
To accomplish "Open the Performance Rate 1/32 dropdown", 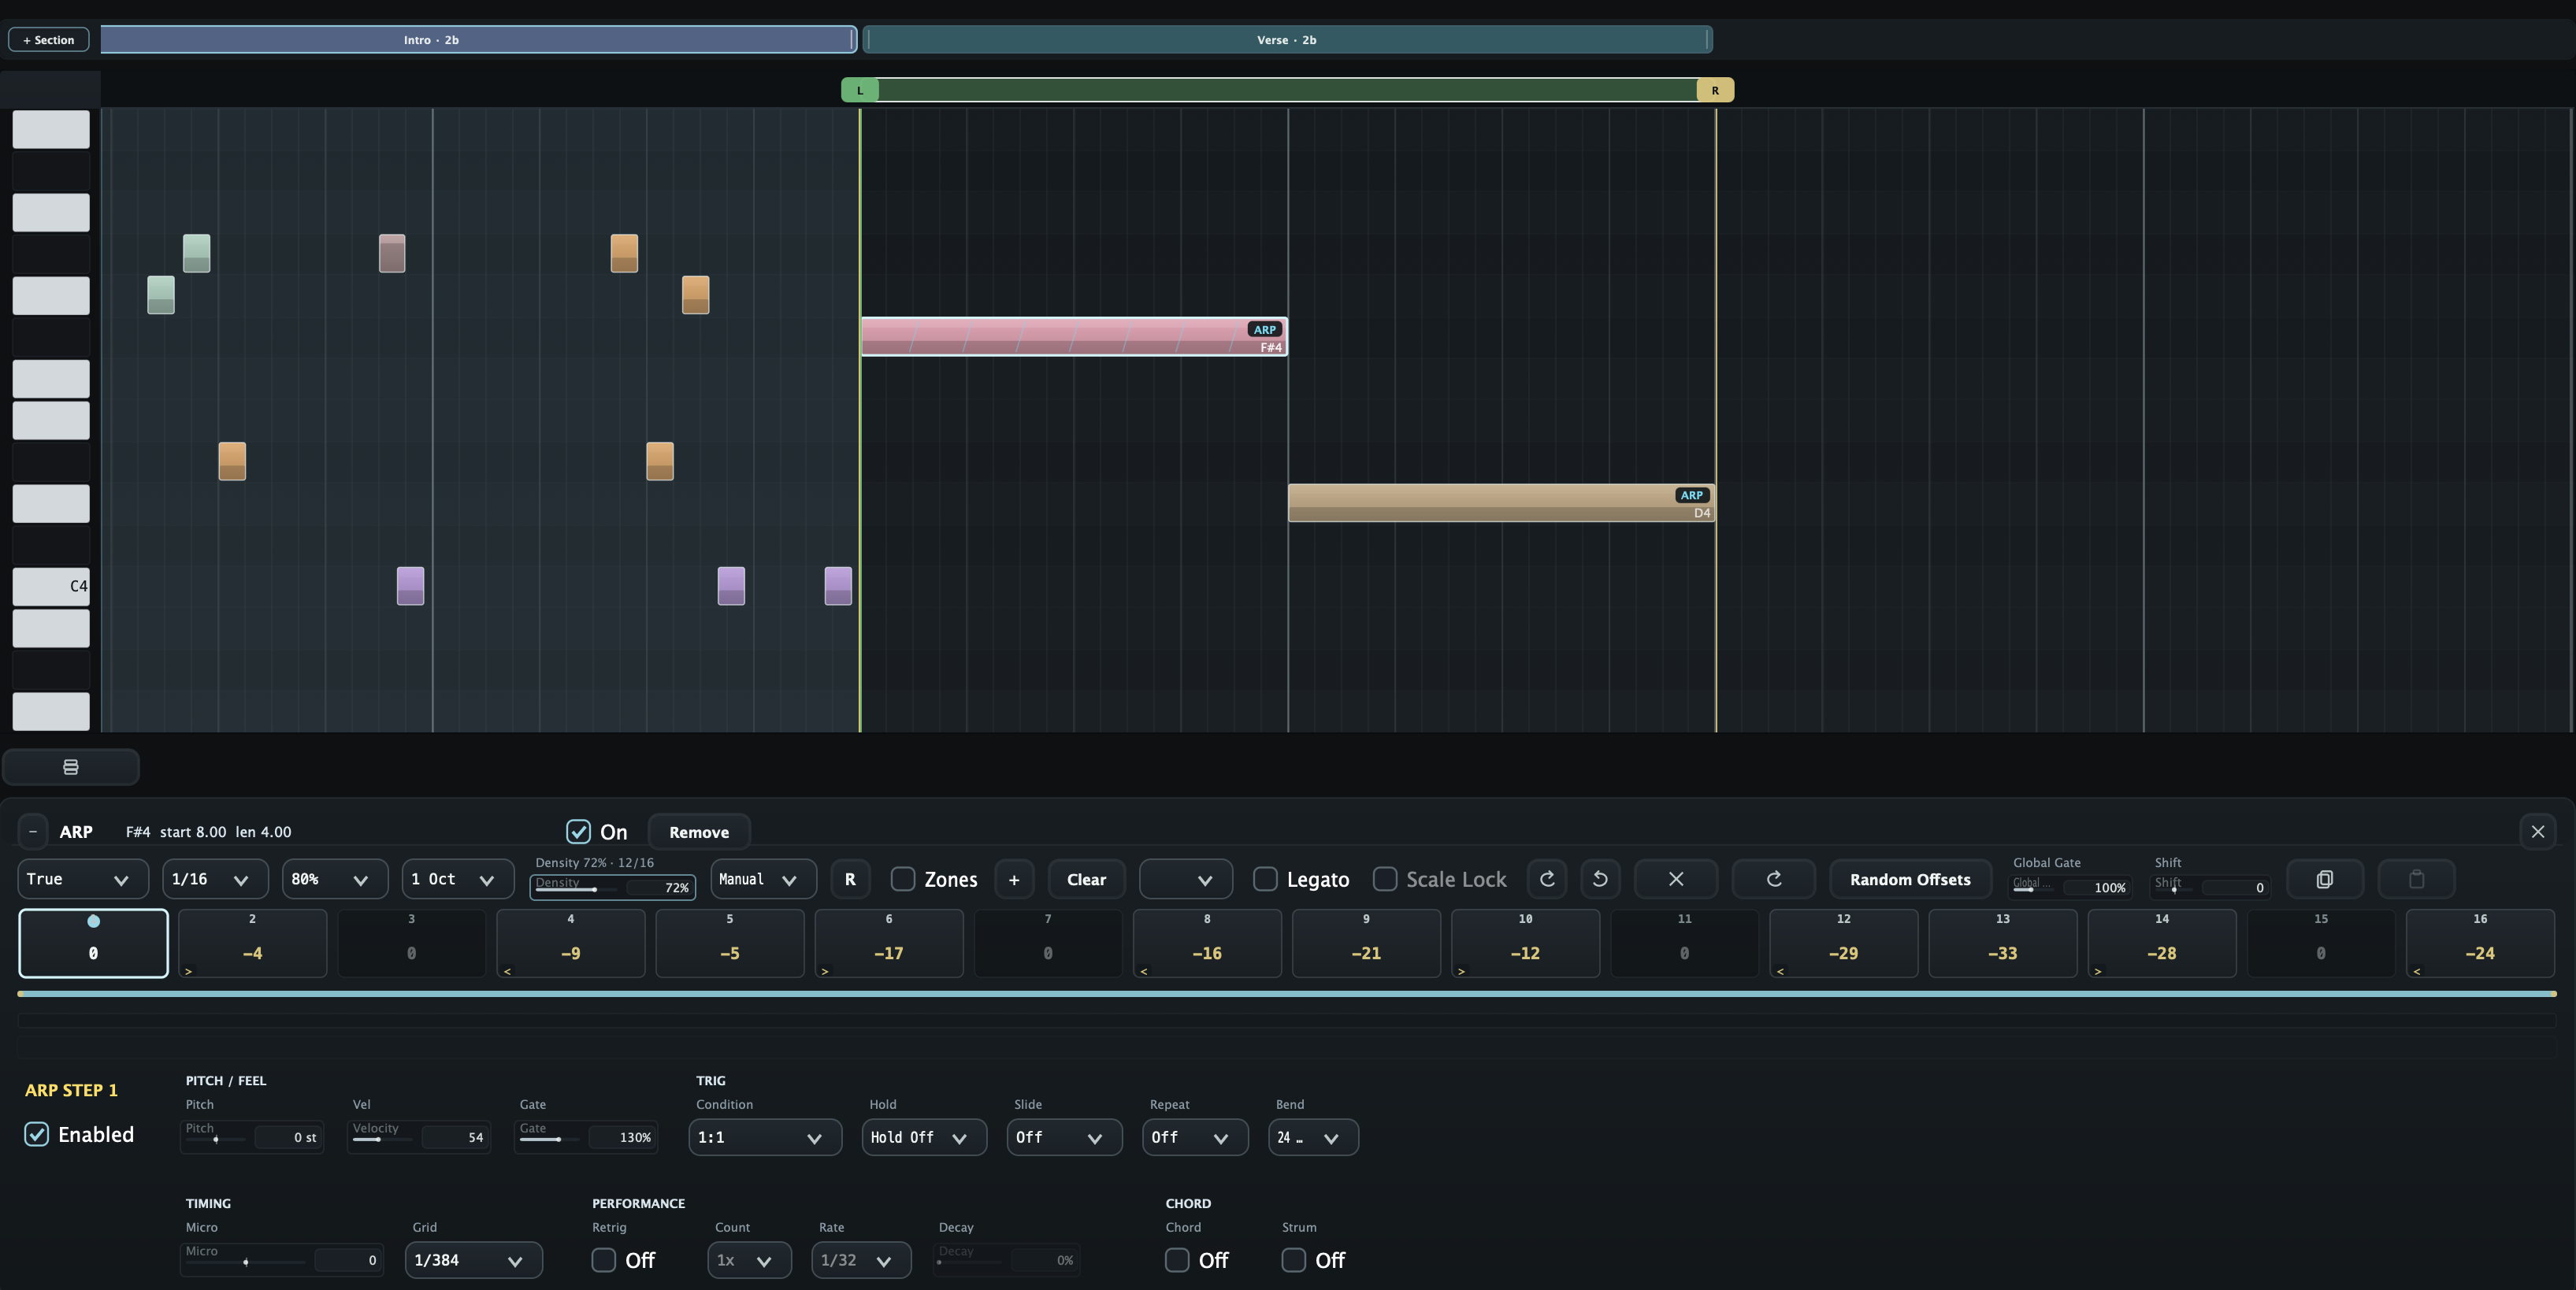I will [861, 1260].
